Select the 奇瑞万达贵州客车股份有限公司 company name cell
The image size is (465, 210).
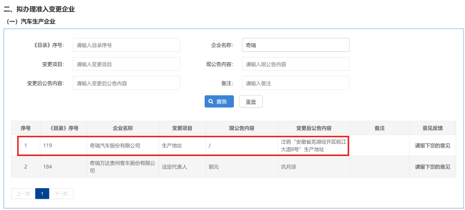point(123,167)
